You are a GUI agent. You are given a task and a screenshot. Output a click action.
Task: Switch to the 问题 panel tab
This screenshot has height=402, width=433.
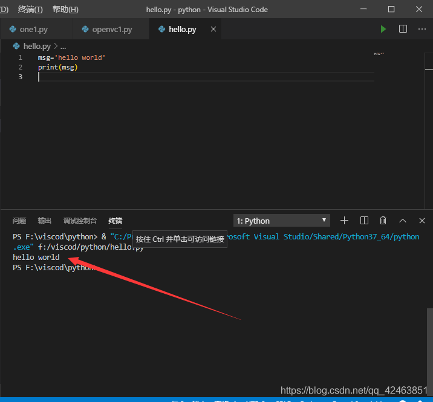19,221
